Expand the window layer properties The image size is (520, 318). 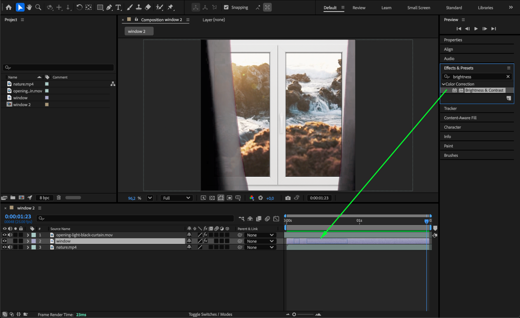tap(28, 241)
